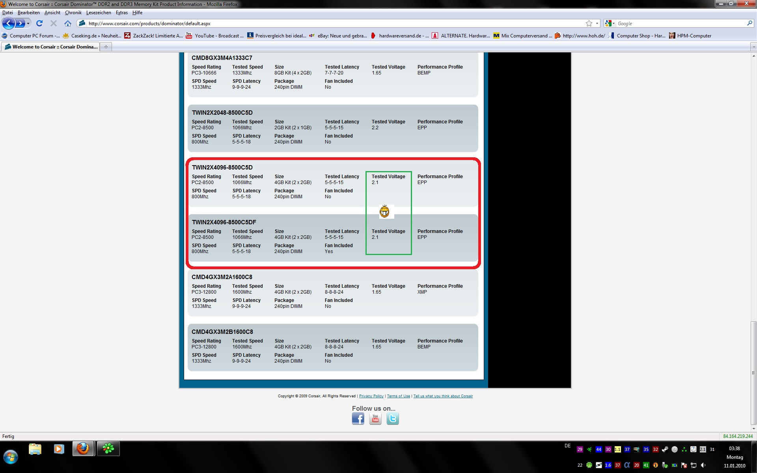Switch to Firefox taskbar button
The image size is (757, 473).
coord(83,449)
